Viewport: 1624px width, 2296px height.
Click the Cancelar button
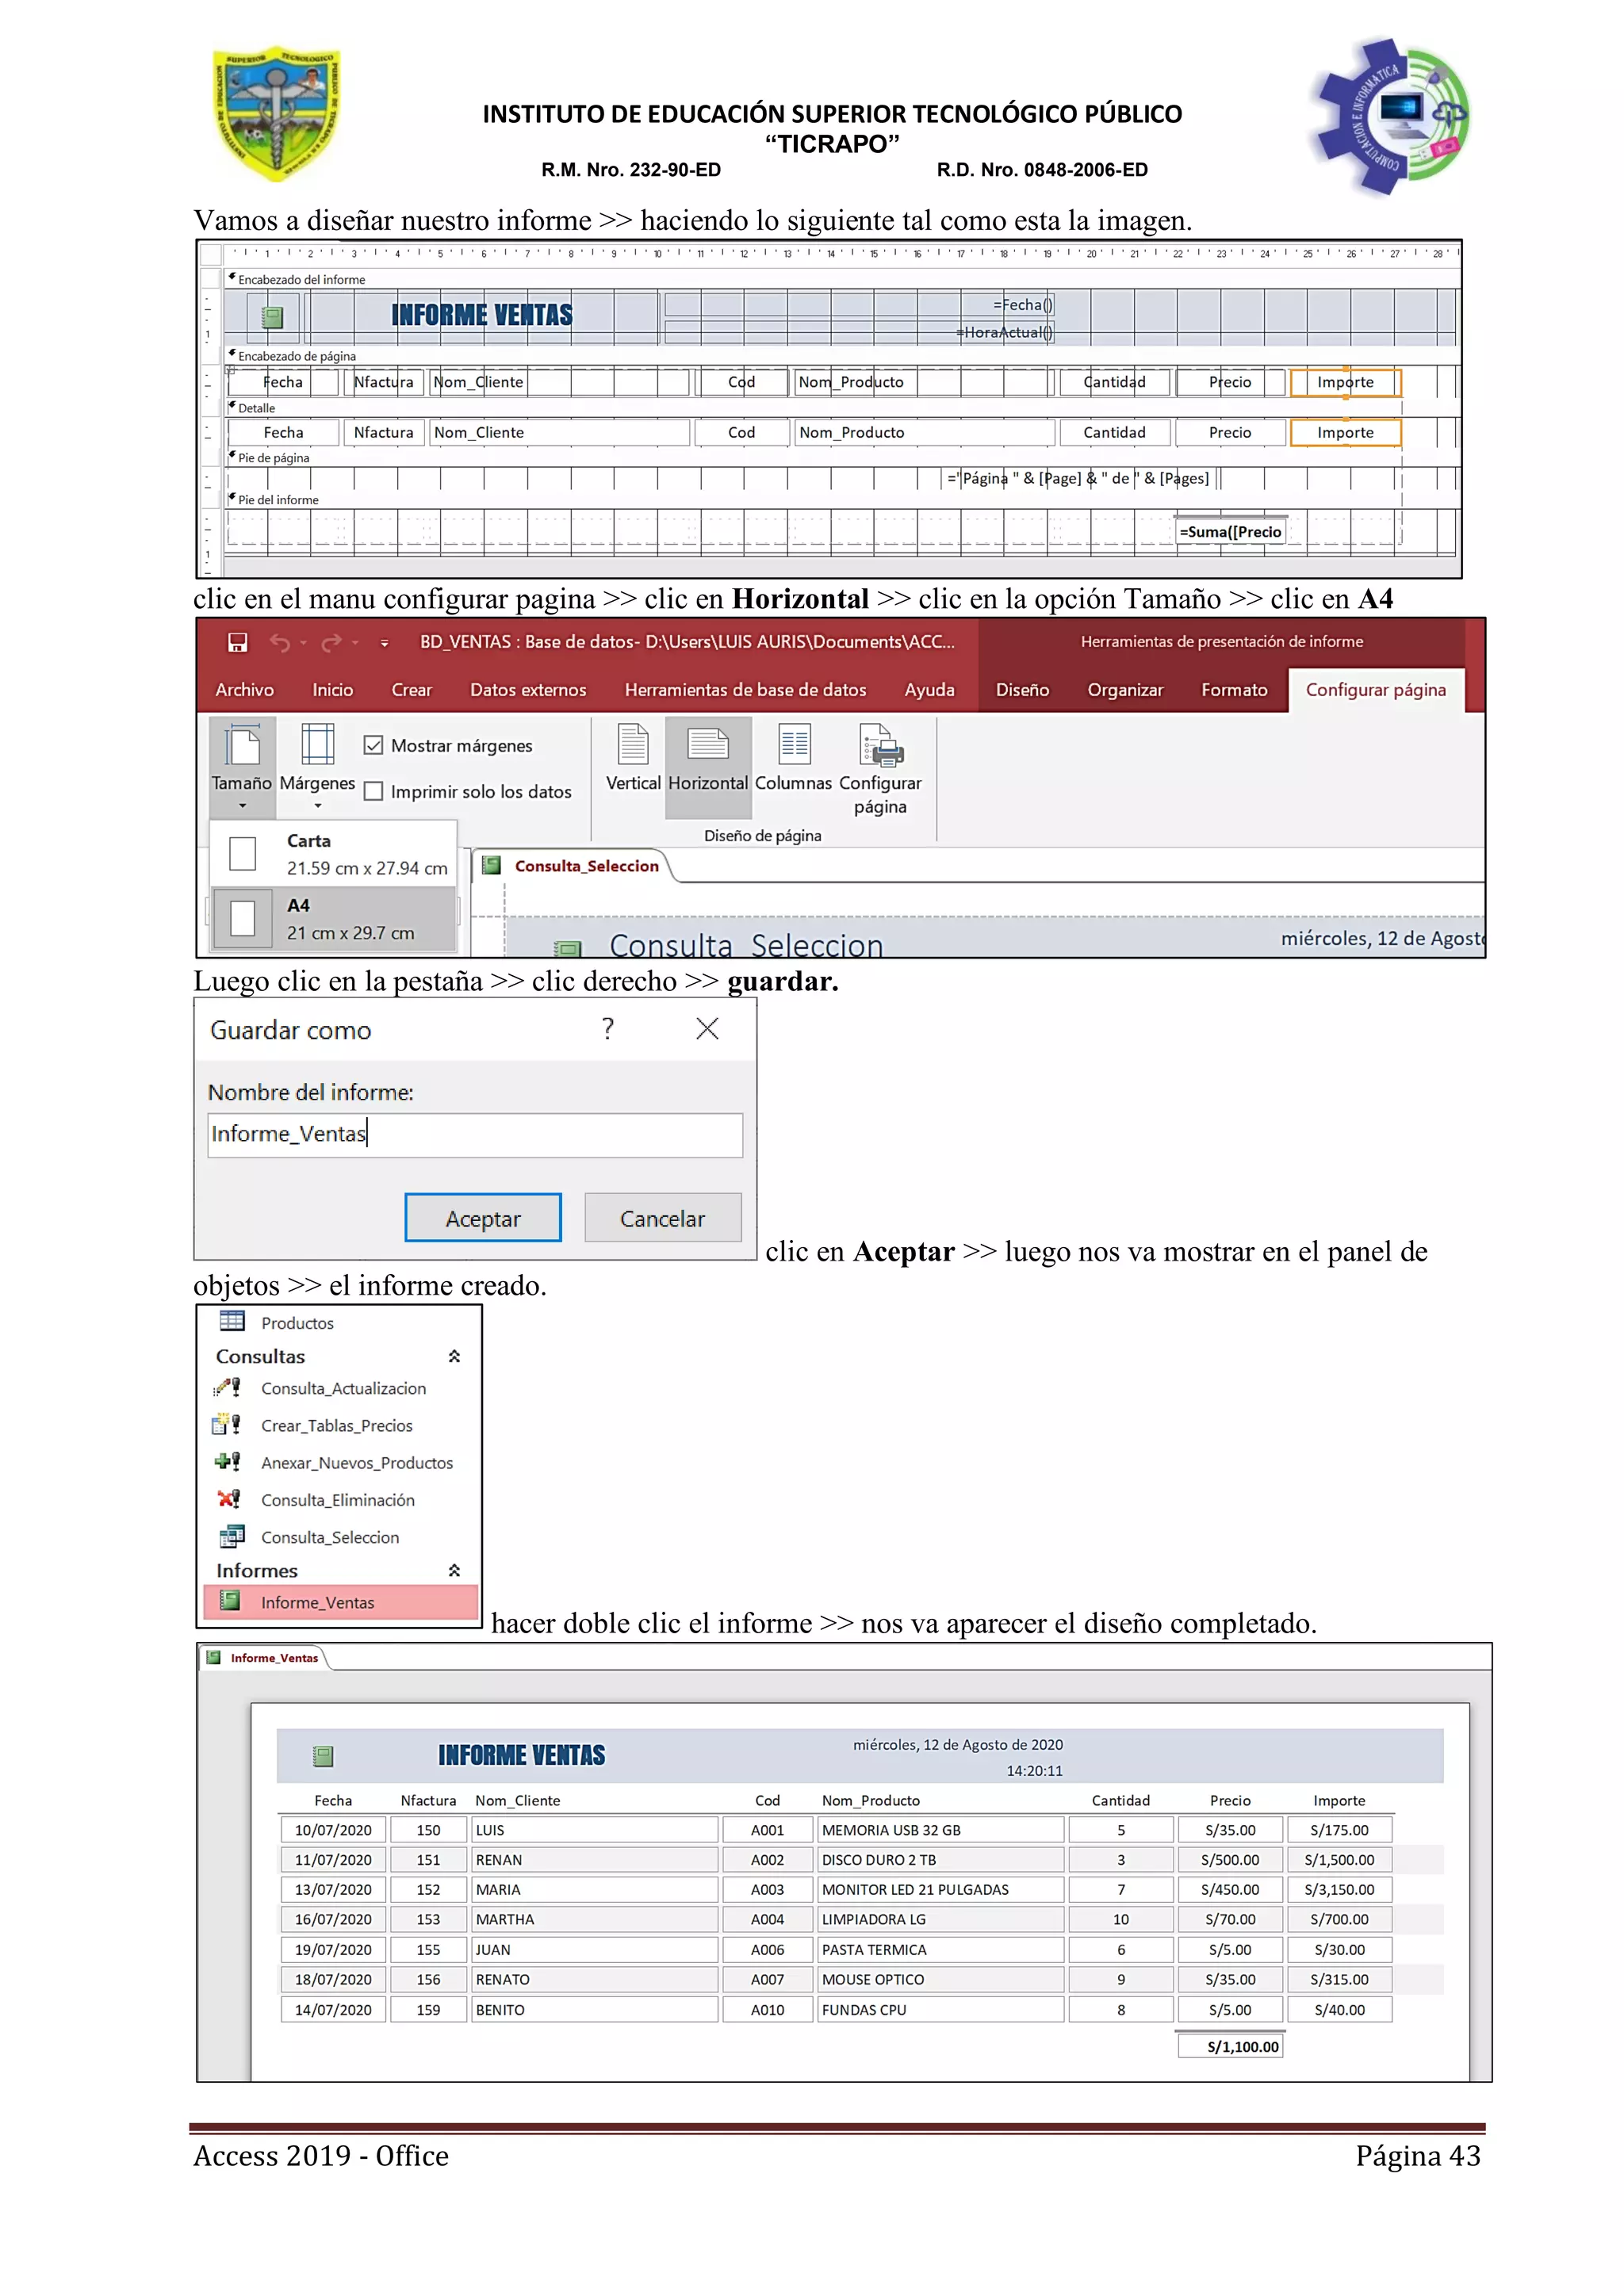663,1218
